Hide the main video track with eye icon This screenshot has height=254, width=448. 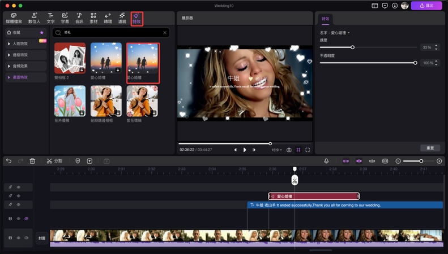(x=18, y=238)
